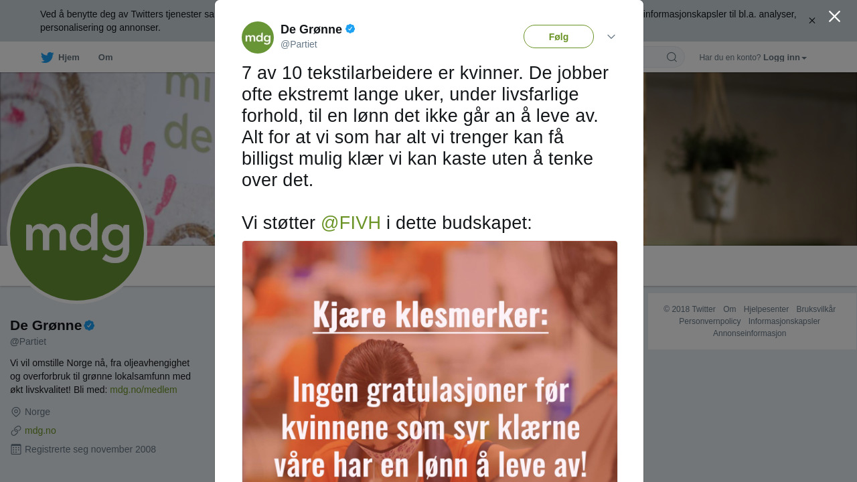Click the link icon beside mdg.no
The width and height of the screenshot is (857, 482).
pos(16,430)
